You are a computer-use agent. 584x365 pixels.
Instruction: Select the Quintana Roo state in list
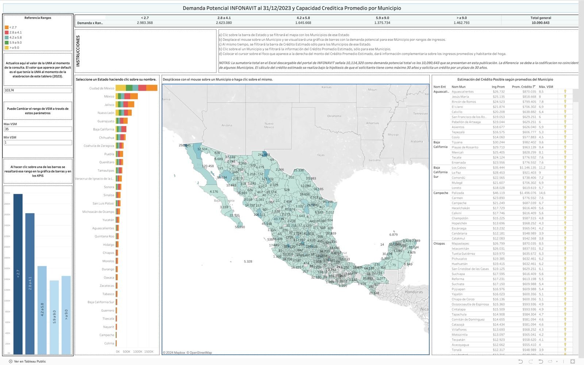click(104, 236)
